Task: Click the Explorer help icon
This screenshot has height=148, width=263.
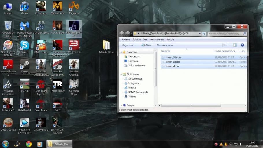Action: tap(242, 45)
